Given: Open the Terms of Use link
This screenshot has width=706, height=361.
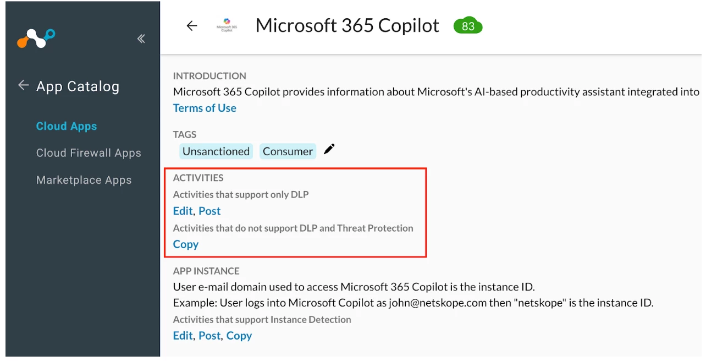Looking at the screenshot, I should (x=205, y=108).
